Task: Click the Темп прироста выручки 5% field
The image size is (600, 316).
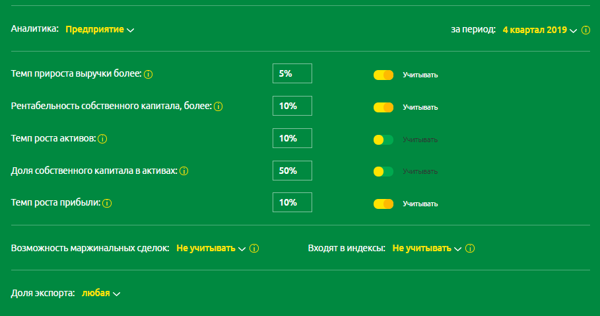Action: tap(292, 74)
